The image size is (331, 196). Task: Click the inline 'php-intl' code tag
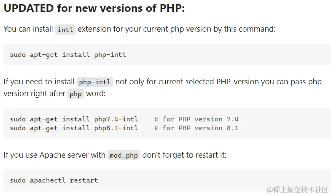tap(95, 82)
